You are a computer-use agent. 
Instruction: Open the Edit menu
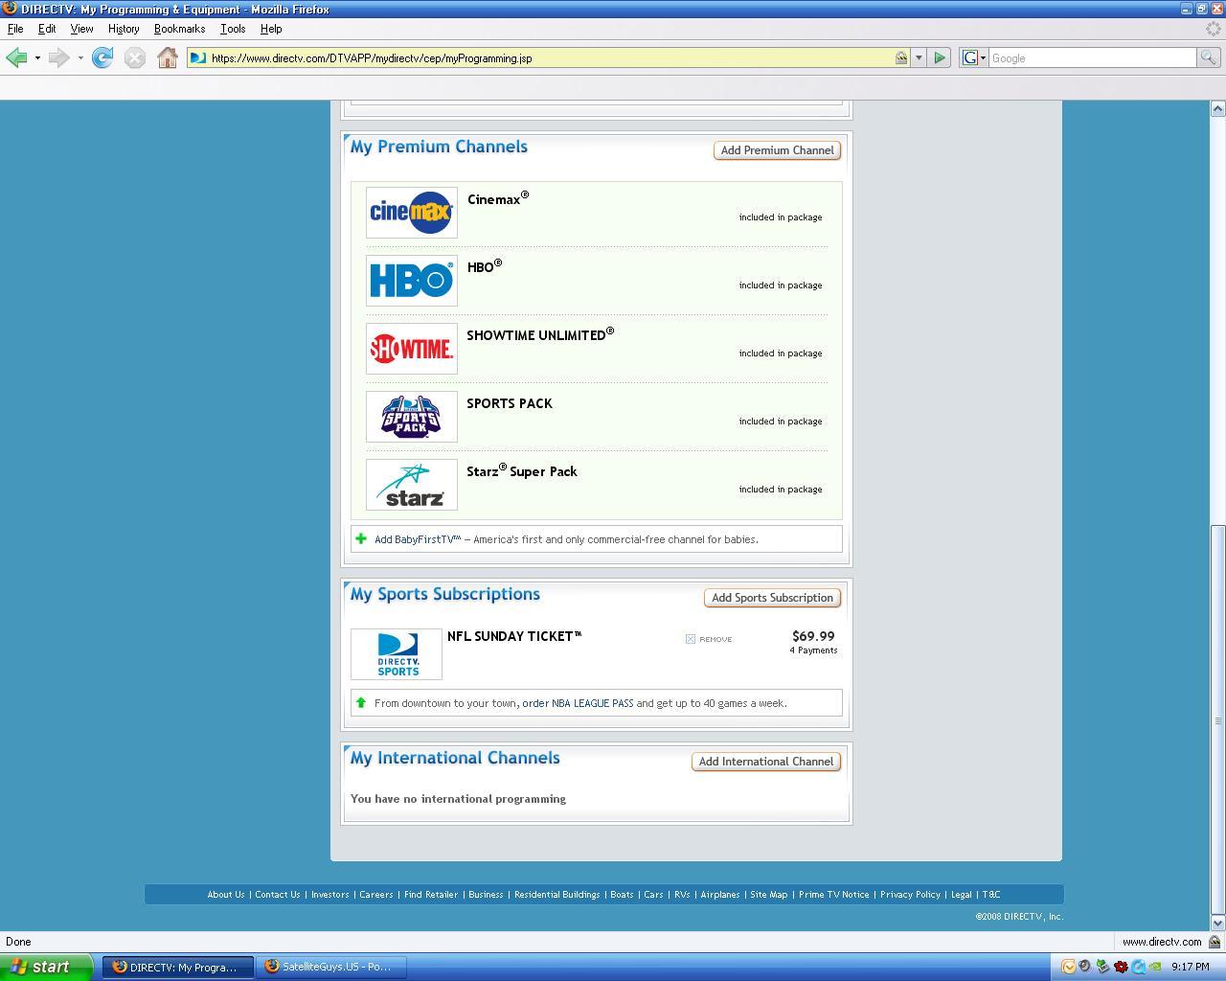47,29
